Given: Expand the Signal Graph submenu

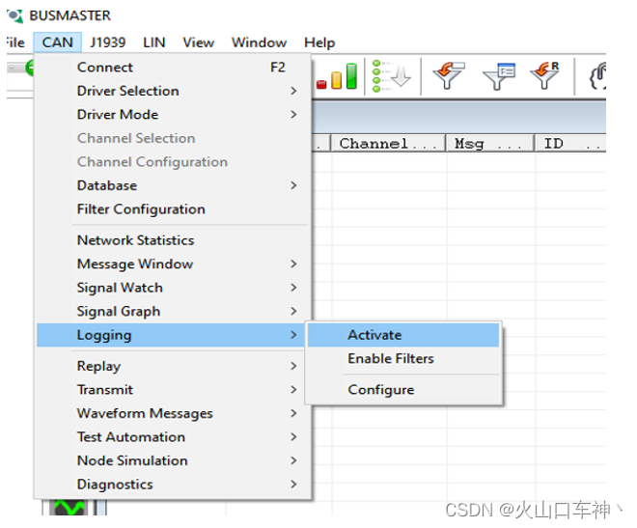Looking at the screenshot, I should point(173,311).
